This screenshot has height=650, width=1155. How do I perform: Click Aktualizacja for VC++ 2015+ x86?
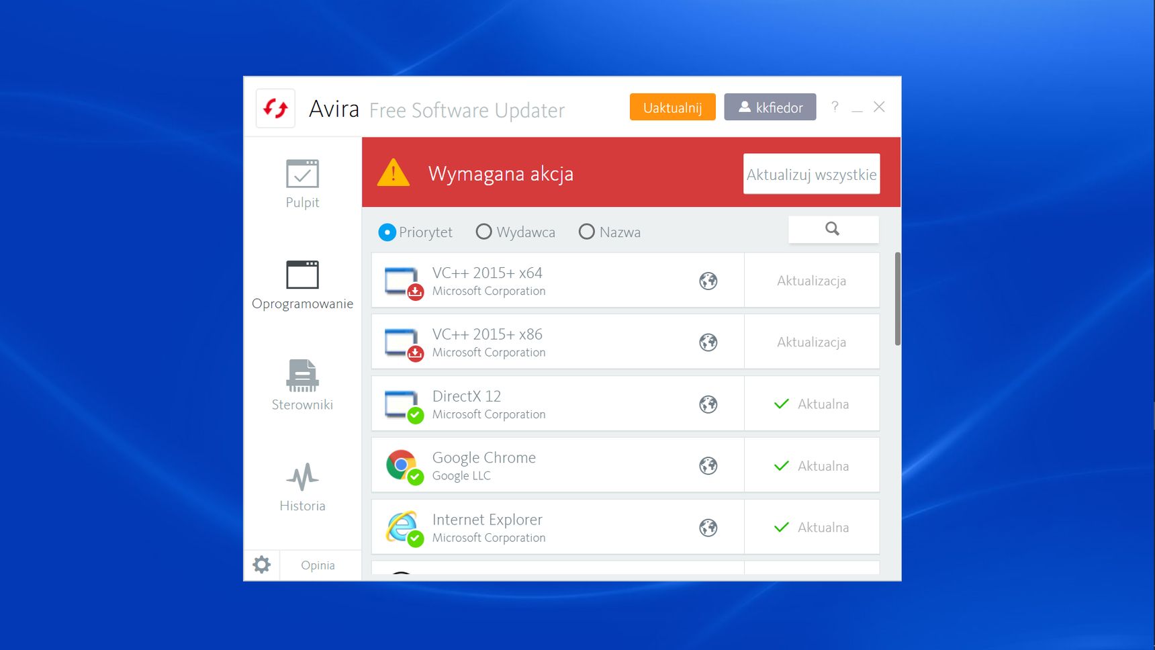click(812, 342)
